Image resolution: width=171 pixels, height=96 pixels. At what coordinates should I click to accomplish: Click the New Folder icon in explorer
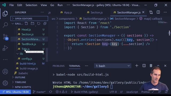click(x=32, y=23)
